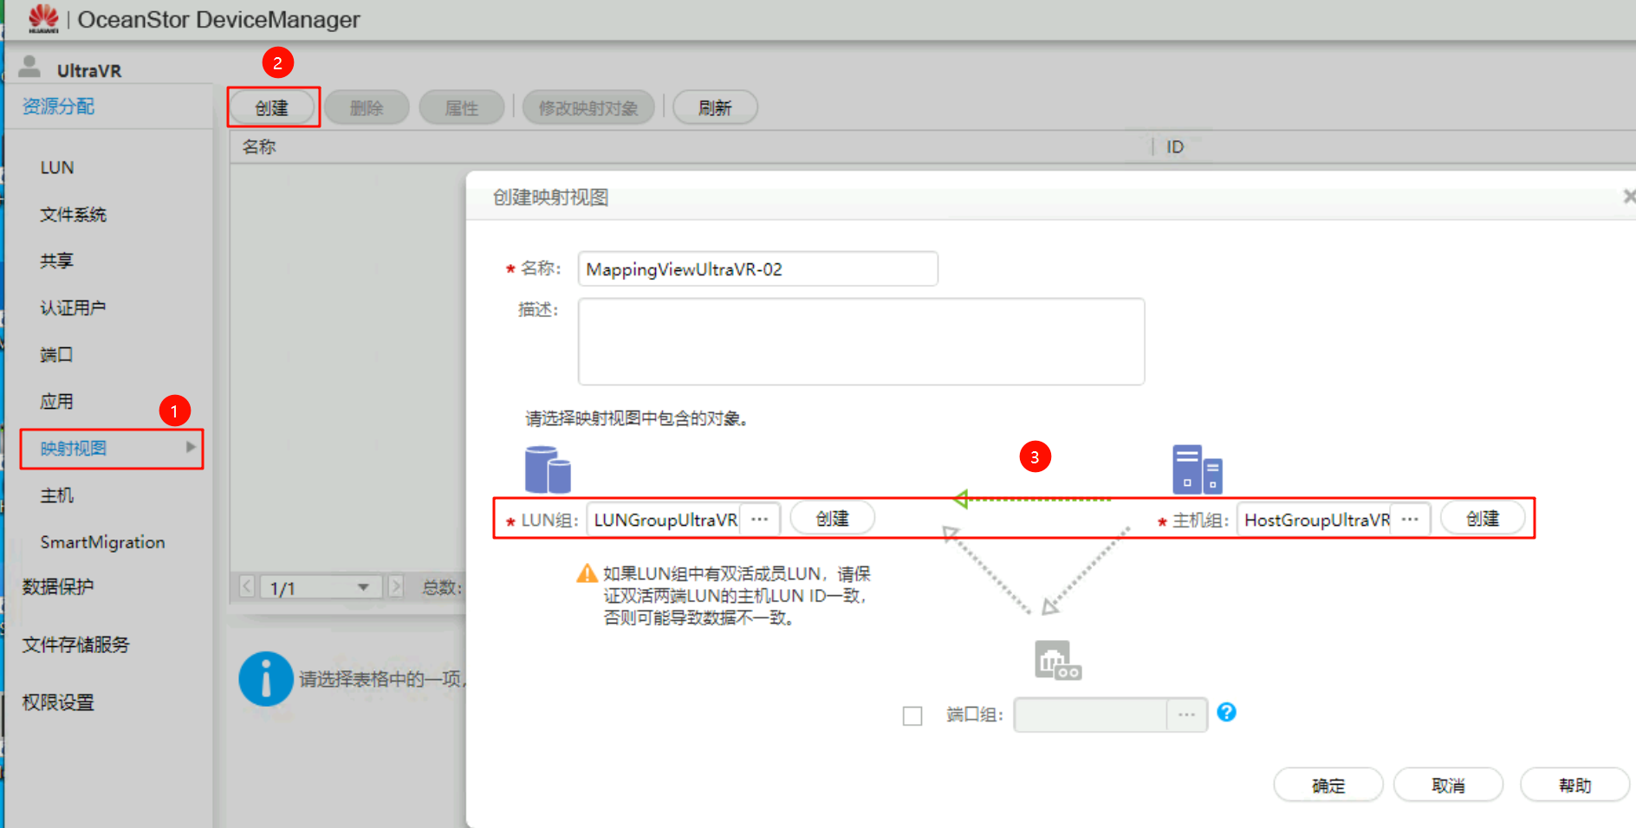Open the LUN组 ellipsis selector

pyautogui.click(x=760, y=518)
